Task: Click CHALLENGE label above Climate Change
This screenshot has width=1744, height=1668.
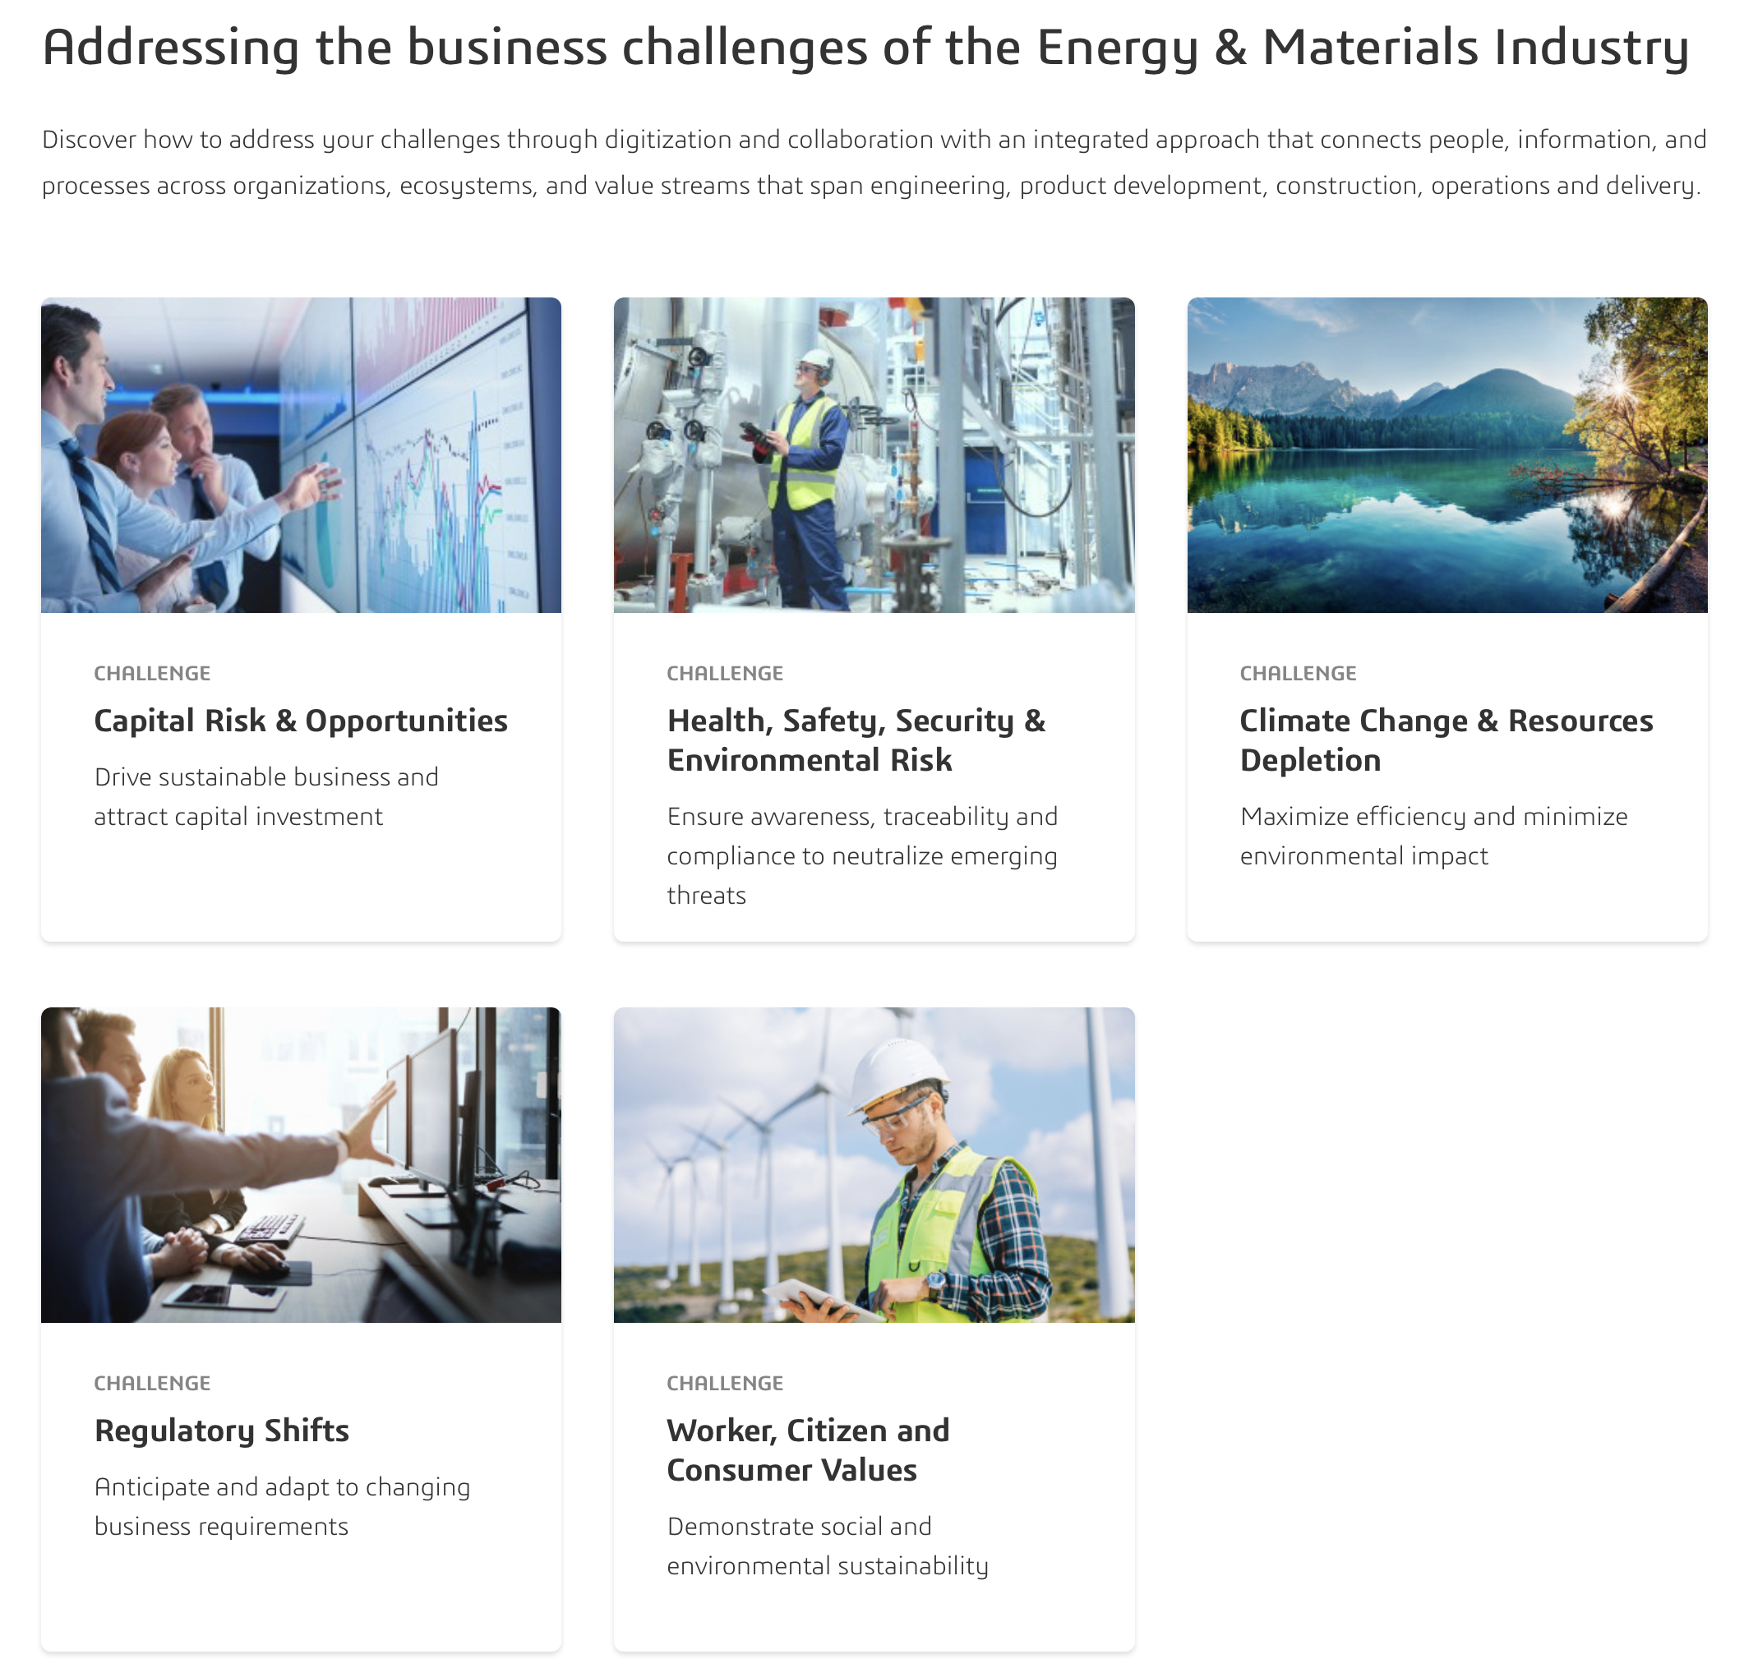Action: [1298, 673]
